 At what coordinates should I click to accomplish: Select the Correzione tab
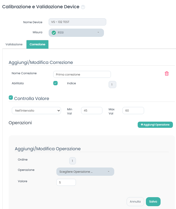click(x=37, y=44)
